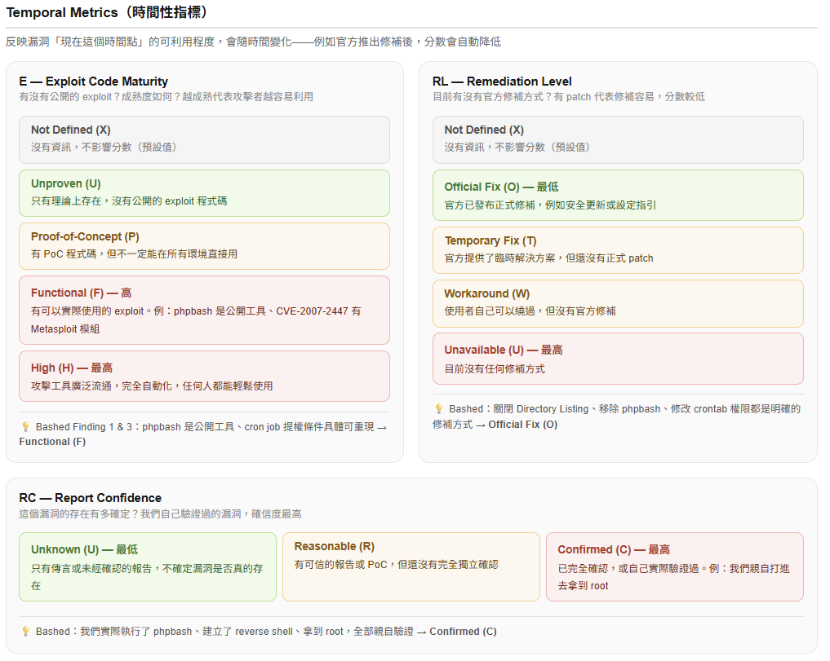Click the lightbulb icon in the Report Confidence note
This screenshot has height=661, width=830.
[25, 632]
